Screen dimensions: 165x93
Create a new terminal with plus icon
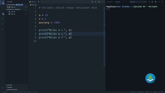tap(149, 2)
